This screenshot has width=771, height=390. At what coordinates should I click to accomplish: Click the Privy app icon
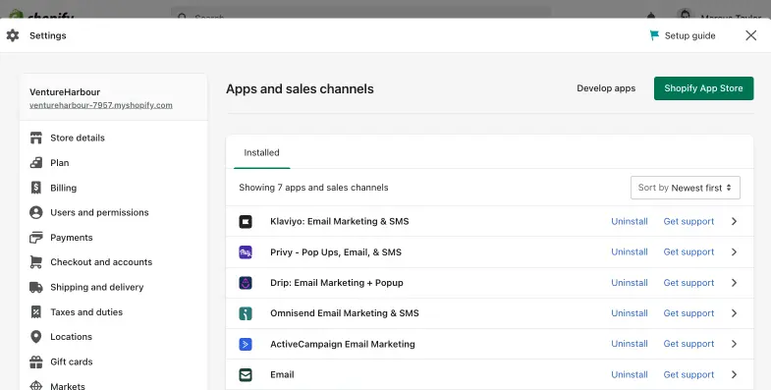(246, 252)
